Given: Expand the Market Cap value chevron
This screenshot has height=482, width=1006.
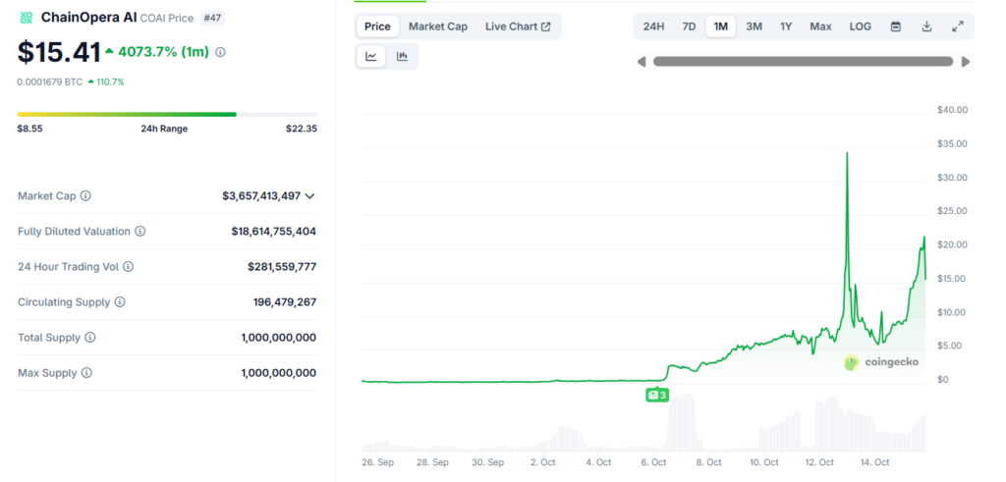Looking at the screenshot, I should 309,196.
